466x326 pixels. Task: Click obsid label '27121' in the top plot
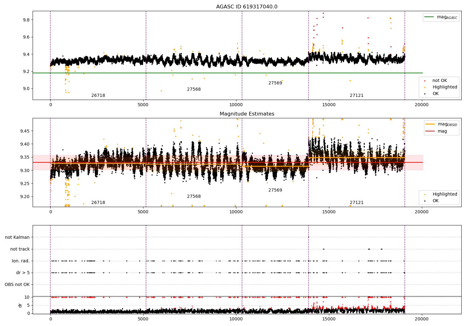357,96
